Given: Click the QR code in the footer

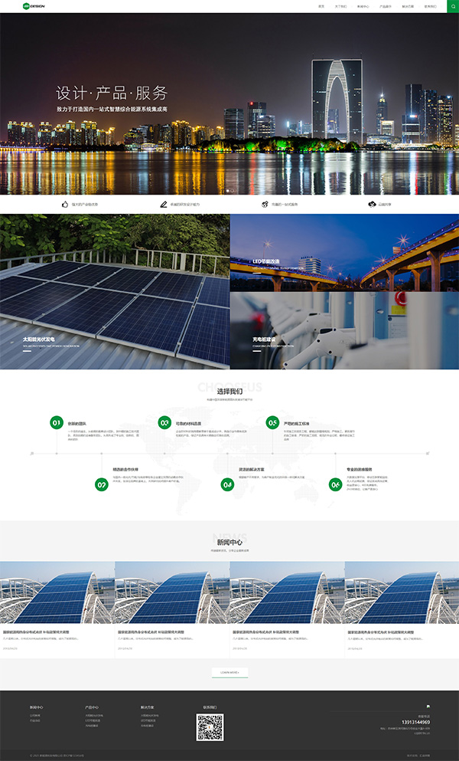Looking at the screenshot, I should coord(210,727).
